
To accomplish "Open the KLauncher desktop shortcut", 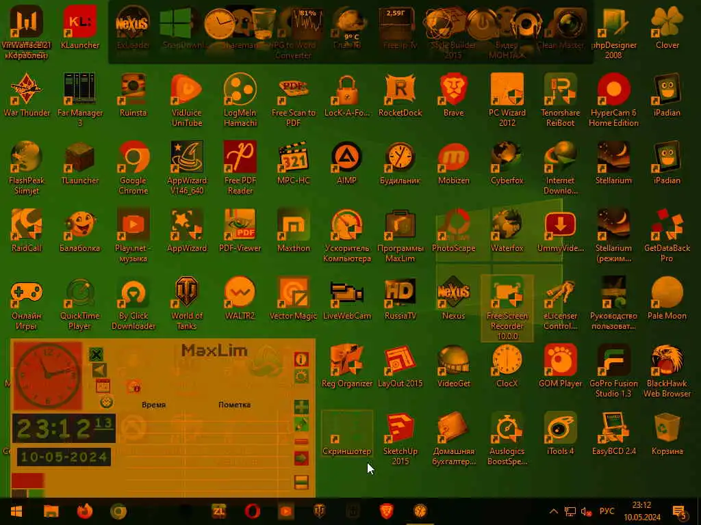I will (x=79, y=27).
